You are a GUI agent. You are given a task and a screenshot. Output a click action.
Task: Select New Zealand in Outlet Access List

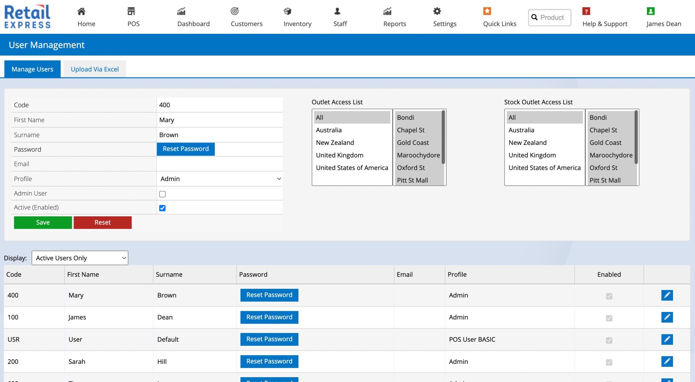tap(352, 143)
